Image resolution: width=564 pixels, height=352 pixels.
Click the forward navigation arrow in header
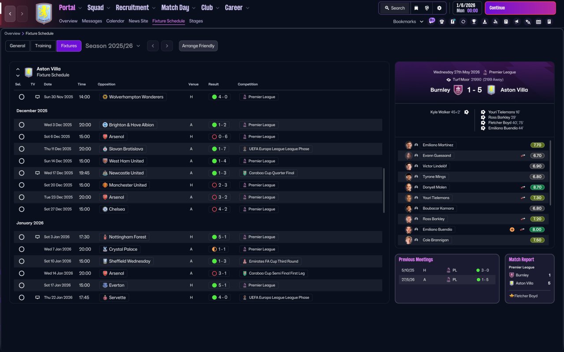(22, 14)
